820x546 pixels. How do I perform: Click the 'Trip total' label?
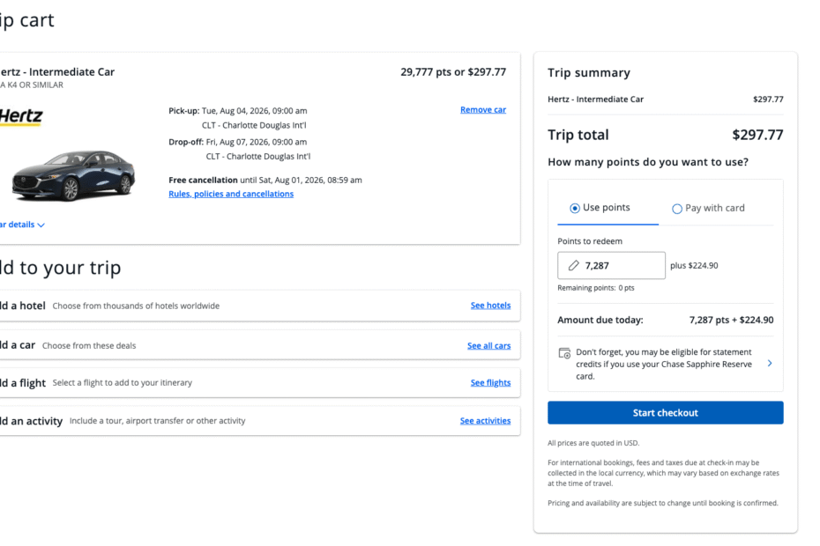578,135
